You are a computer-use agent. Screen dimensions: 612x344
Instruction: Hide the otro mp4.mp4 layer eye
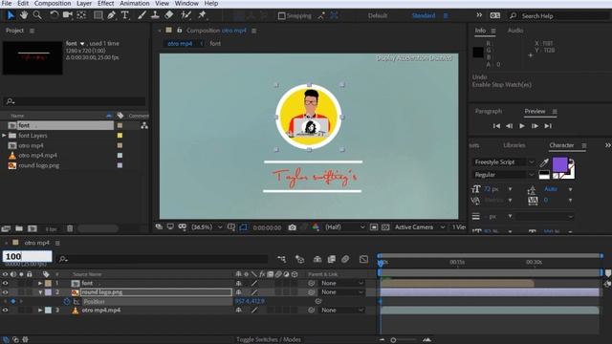click(5, 311)
